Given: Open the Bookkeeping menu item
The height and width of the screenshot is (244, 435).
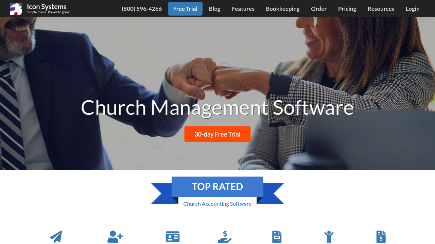Looking at the screenshot, I should 283,9.
